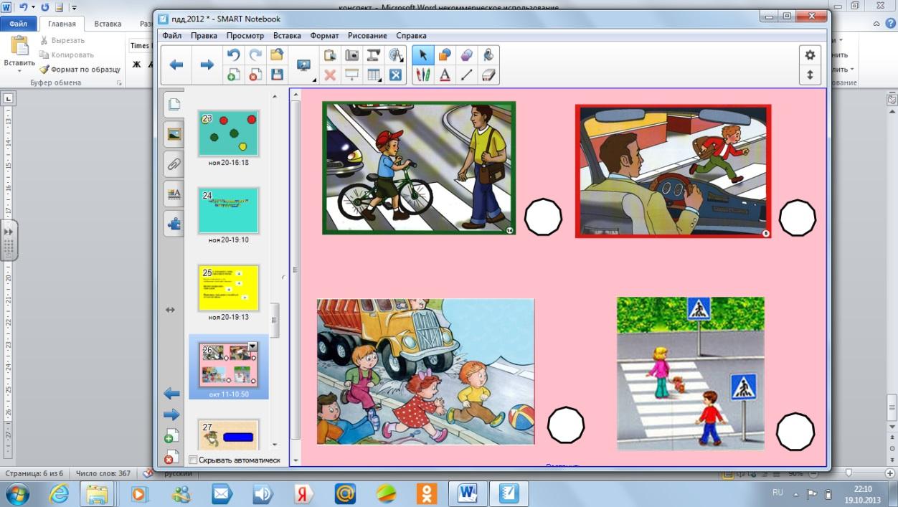Click white circle beside the crosswalk picture
The height and width of the screenshot is (507, 898).
click(x=796, y=432)
